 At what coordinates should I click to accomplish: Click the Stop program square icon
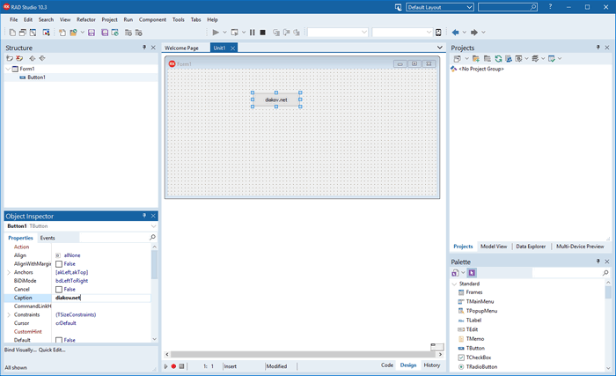263,33
